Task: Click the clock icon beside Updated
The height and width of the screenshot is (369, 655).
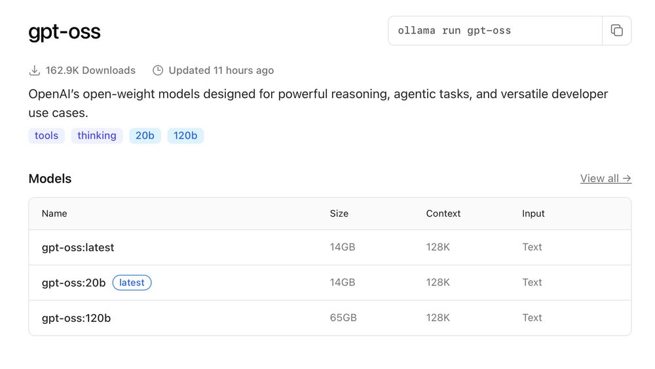Action: (x=157, y=70)
